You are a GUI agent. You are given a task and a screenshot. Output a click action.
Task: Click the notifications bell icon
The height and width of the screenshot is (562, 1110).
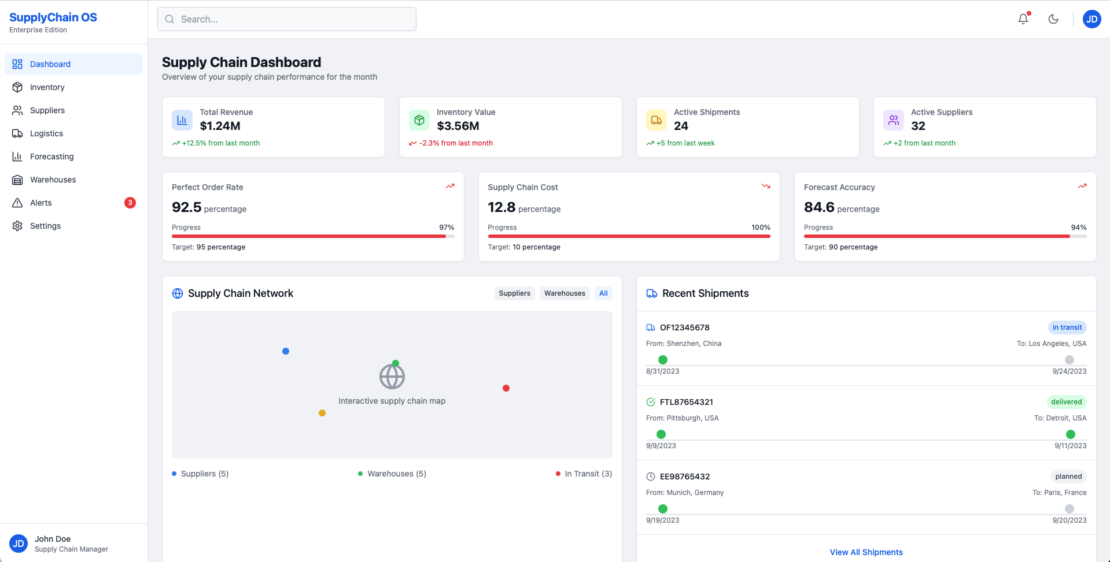click(x=1023, y=19)
